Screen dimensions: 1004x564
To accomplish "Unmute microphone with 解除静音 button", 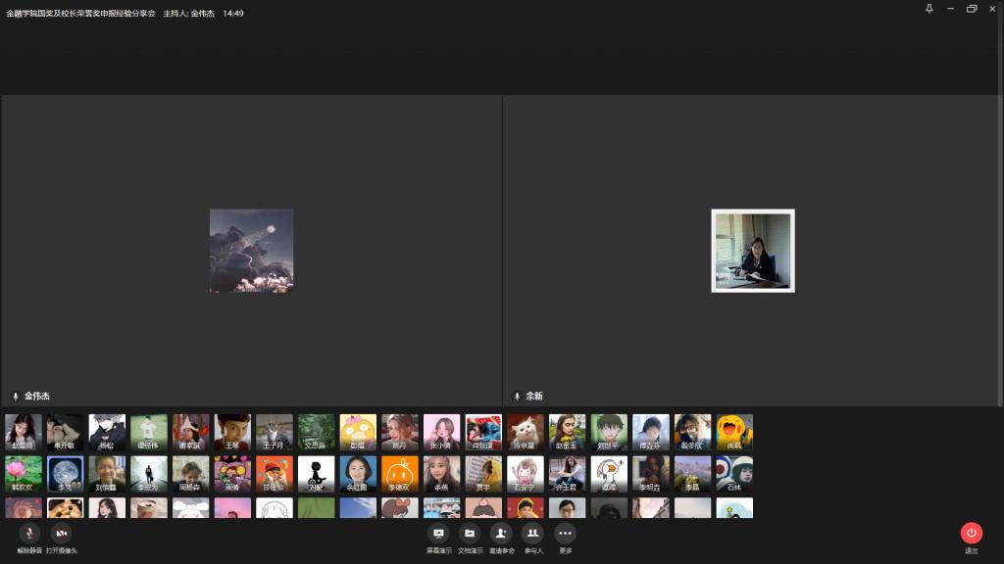I will point(29,534).
